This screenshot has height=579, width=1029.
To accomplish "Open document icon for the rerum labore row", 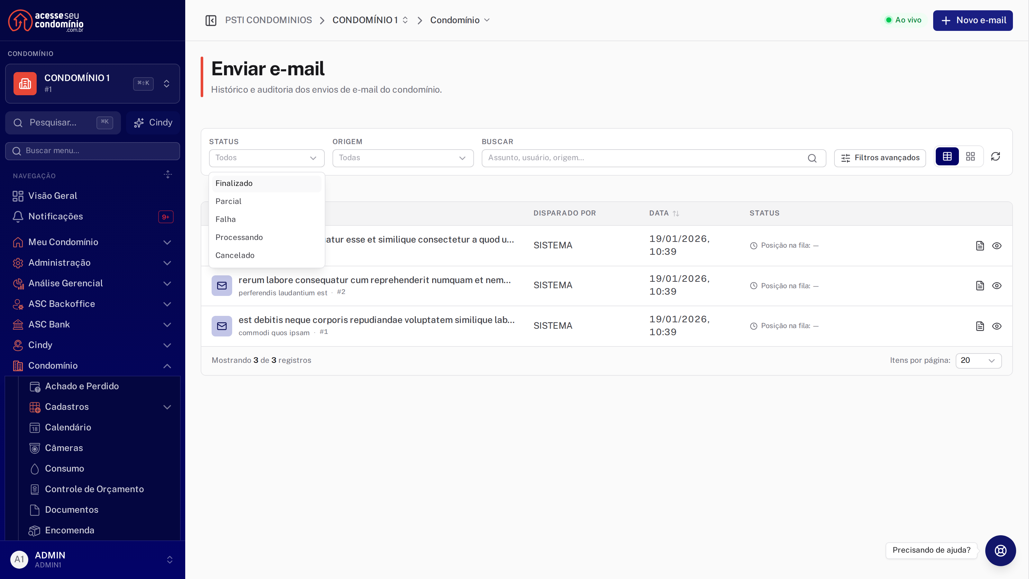I will coord(980,286).
